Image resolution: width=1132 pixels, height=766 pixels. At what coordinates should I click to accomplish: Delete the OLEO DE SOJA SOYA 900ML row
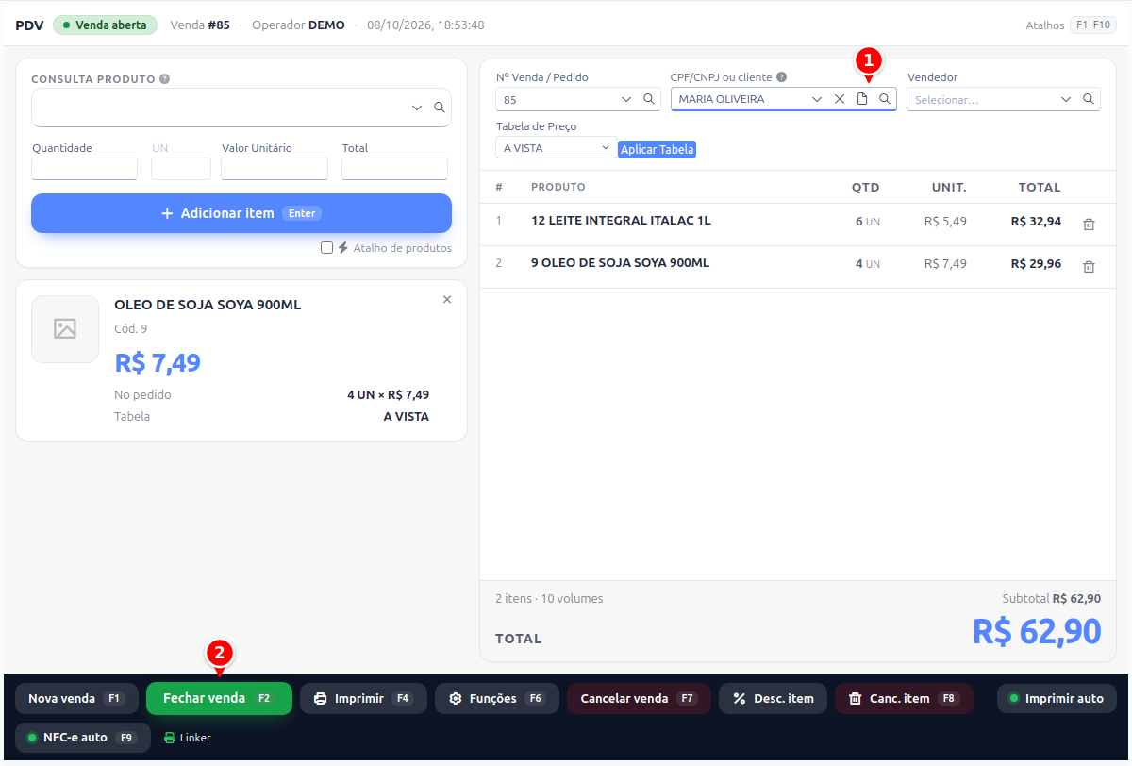coord(1089,267)
